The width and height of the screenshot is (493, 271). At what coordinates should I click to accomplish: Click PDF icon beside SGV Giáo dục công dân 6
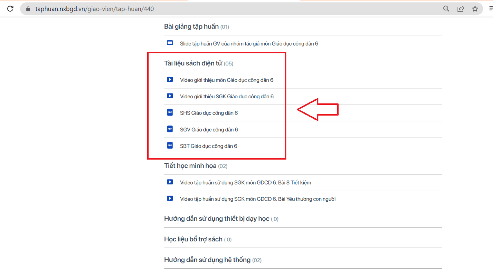click(x=170, y=129)
